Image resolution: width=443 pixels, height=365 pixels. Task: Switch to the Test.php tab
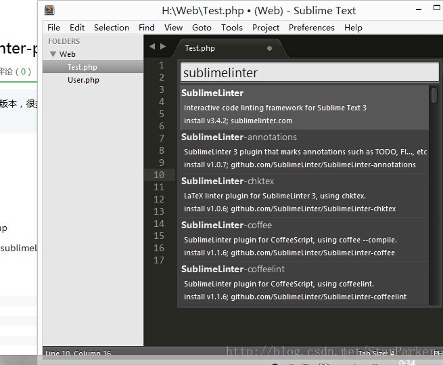pos(200,48)
